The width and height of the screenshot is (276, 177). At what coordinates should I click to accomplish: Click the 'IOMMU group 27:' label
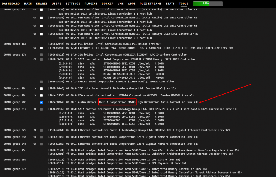[15, 169]
